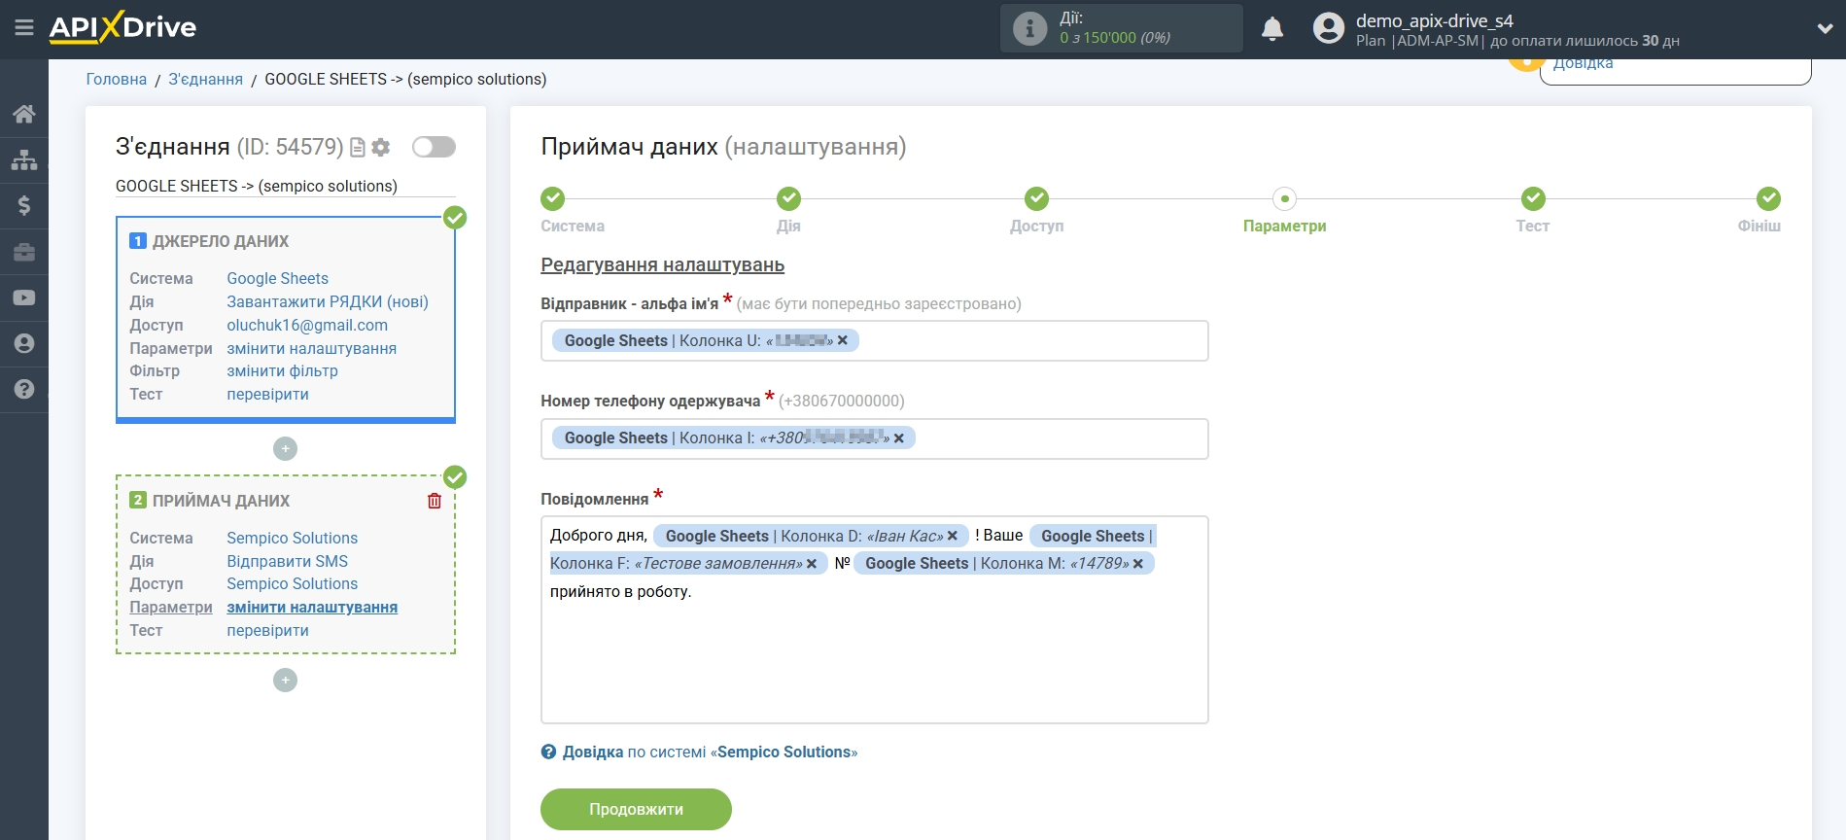Click the Редагування налаштувань heading
The height and width of the screenshot is (840, 1846).
662,264
